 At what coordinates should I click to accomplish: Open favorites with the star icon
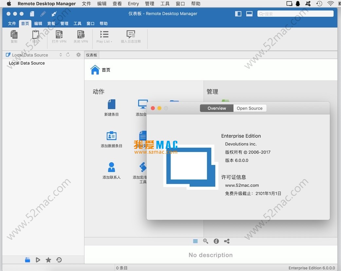48,260
